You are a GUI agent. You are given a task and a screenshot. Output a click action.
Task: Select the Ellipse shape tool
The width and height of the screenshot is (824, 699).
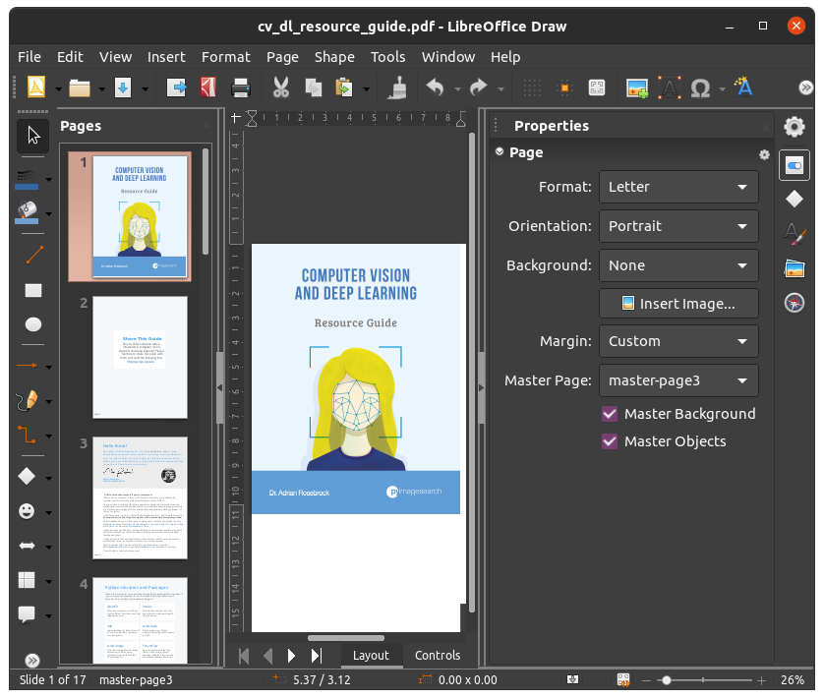tap(33, 324)
